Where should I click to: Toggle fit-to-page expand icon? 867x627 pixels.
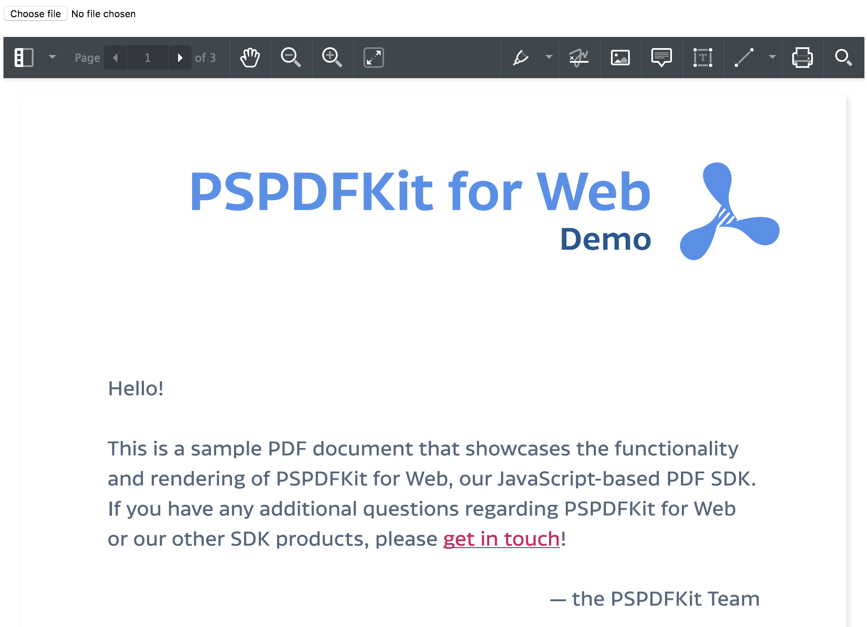point(373,58)
